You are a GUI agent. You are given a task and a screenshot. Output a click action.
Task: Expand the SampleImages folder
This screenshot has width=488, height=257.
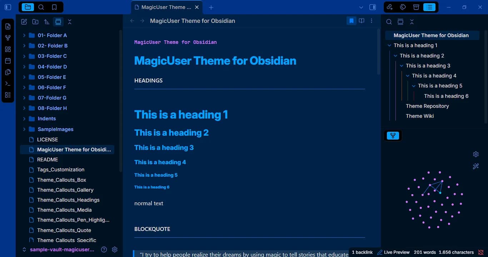point(24,129)
